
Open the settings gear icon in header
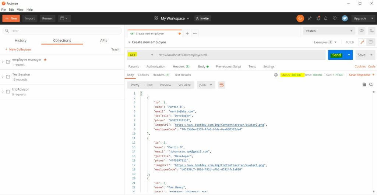click(318, 18)
